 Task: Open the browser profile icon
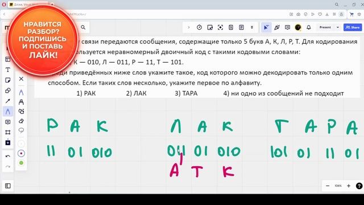pyautogui.click(x=341, y=14)
